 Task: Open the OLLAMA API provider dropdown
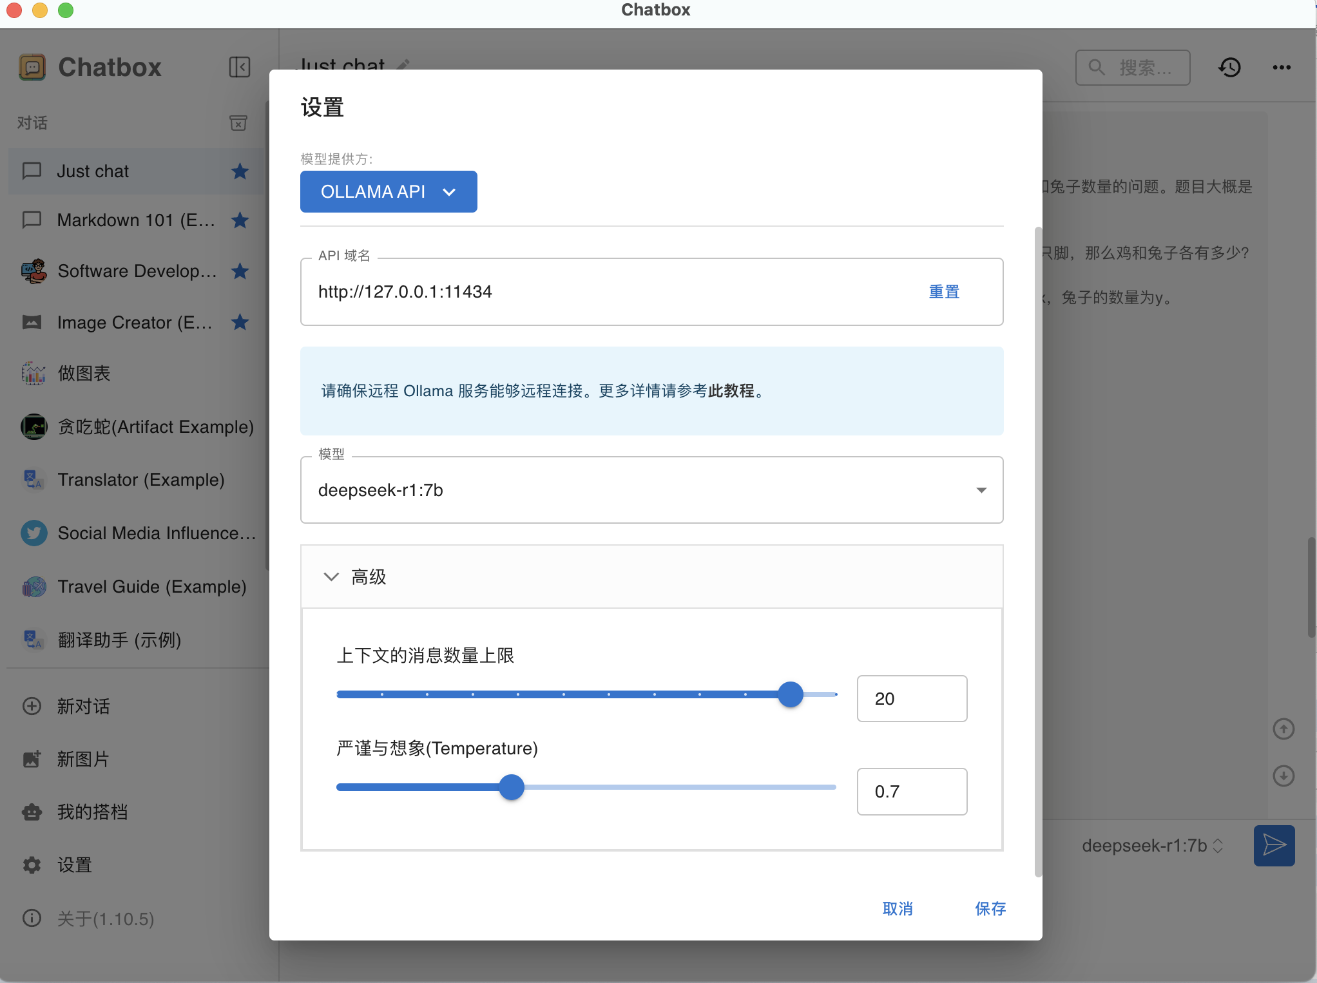click(x=389, y=192)
